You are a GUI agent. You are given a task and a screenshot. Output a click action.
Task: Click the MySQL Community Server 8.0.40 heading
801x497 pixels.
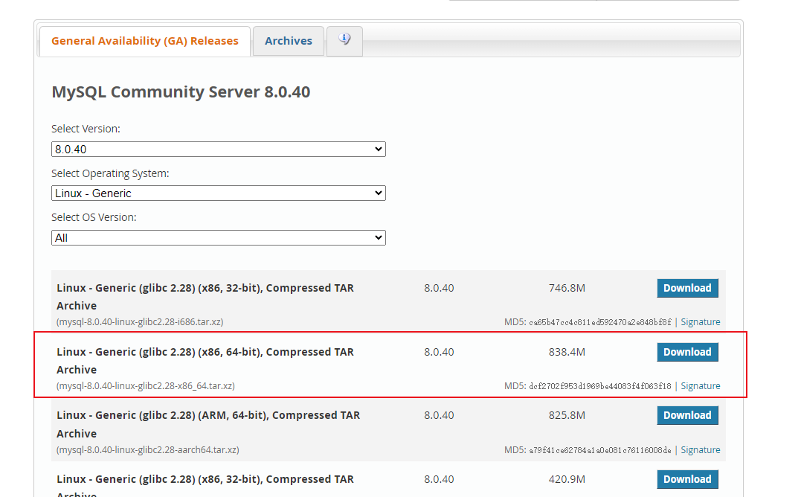pyautogui.click(x=181, y=92)
